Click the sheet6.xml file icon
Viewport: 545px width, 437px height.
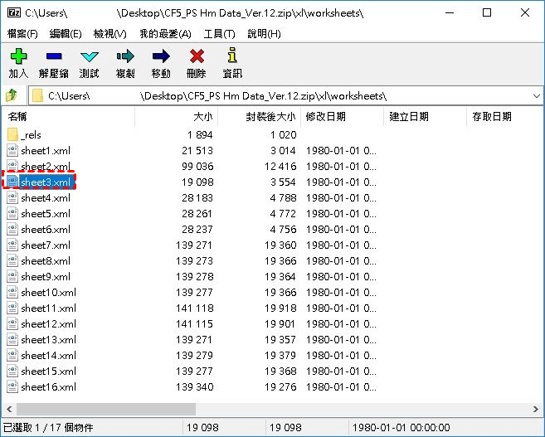[x=12, y=229]
